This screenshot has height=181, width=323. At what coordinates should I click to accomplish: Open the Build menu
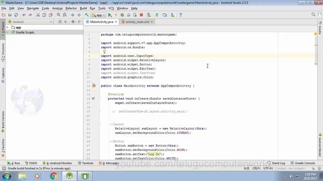tap(83, 9)
